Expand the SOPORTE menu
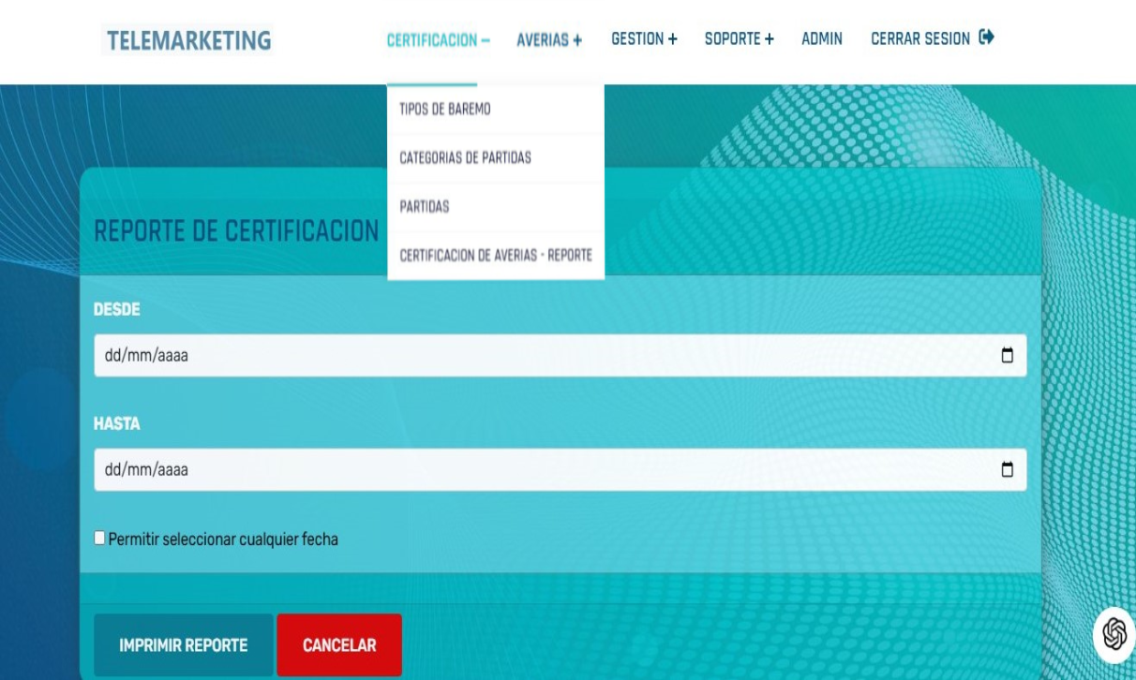Viewport: 1136px width, 680px height. click(739, 39)
